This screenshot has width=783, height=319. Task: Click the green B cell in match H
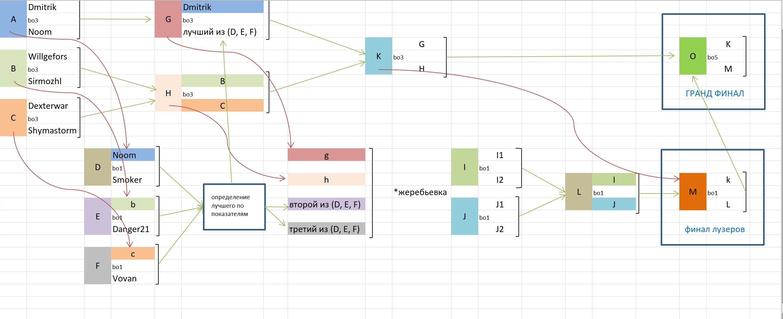click(223, 81)
